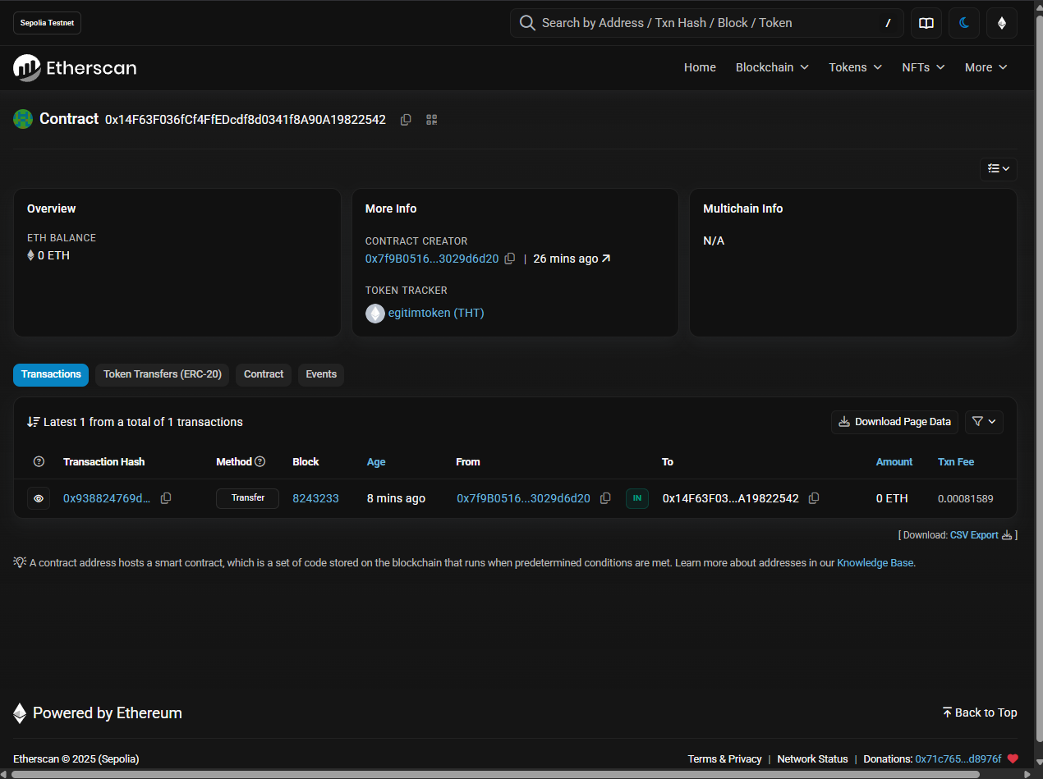Switch to the Events tab
The width and height of the screenshot is (1043, 779).
(x=321, y=374)
